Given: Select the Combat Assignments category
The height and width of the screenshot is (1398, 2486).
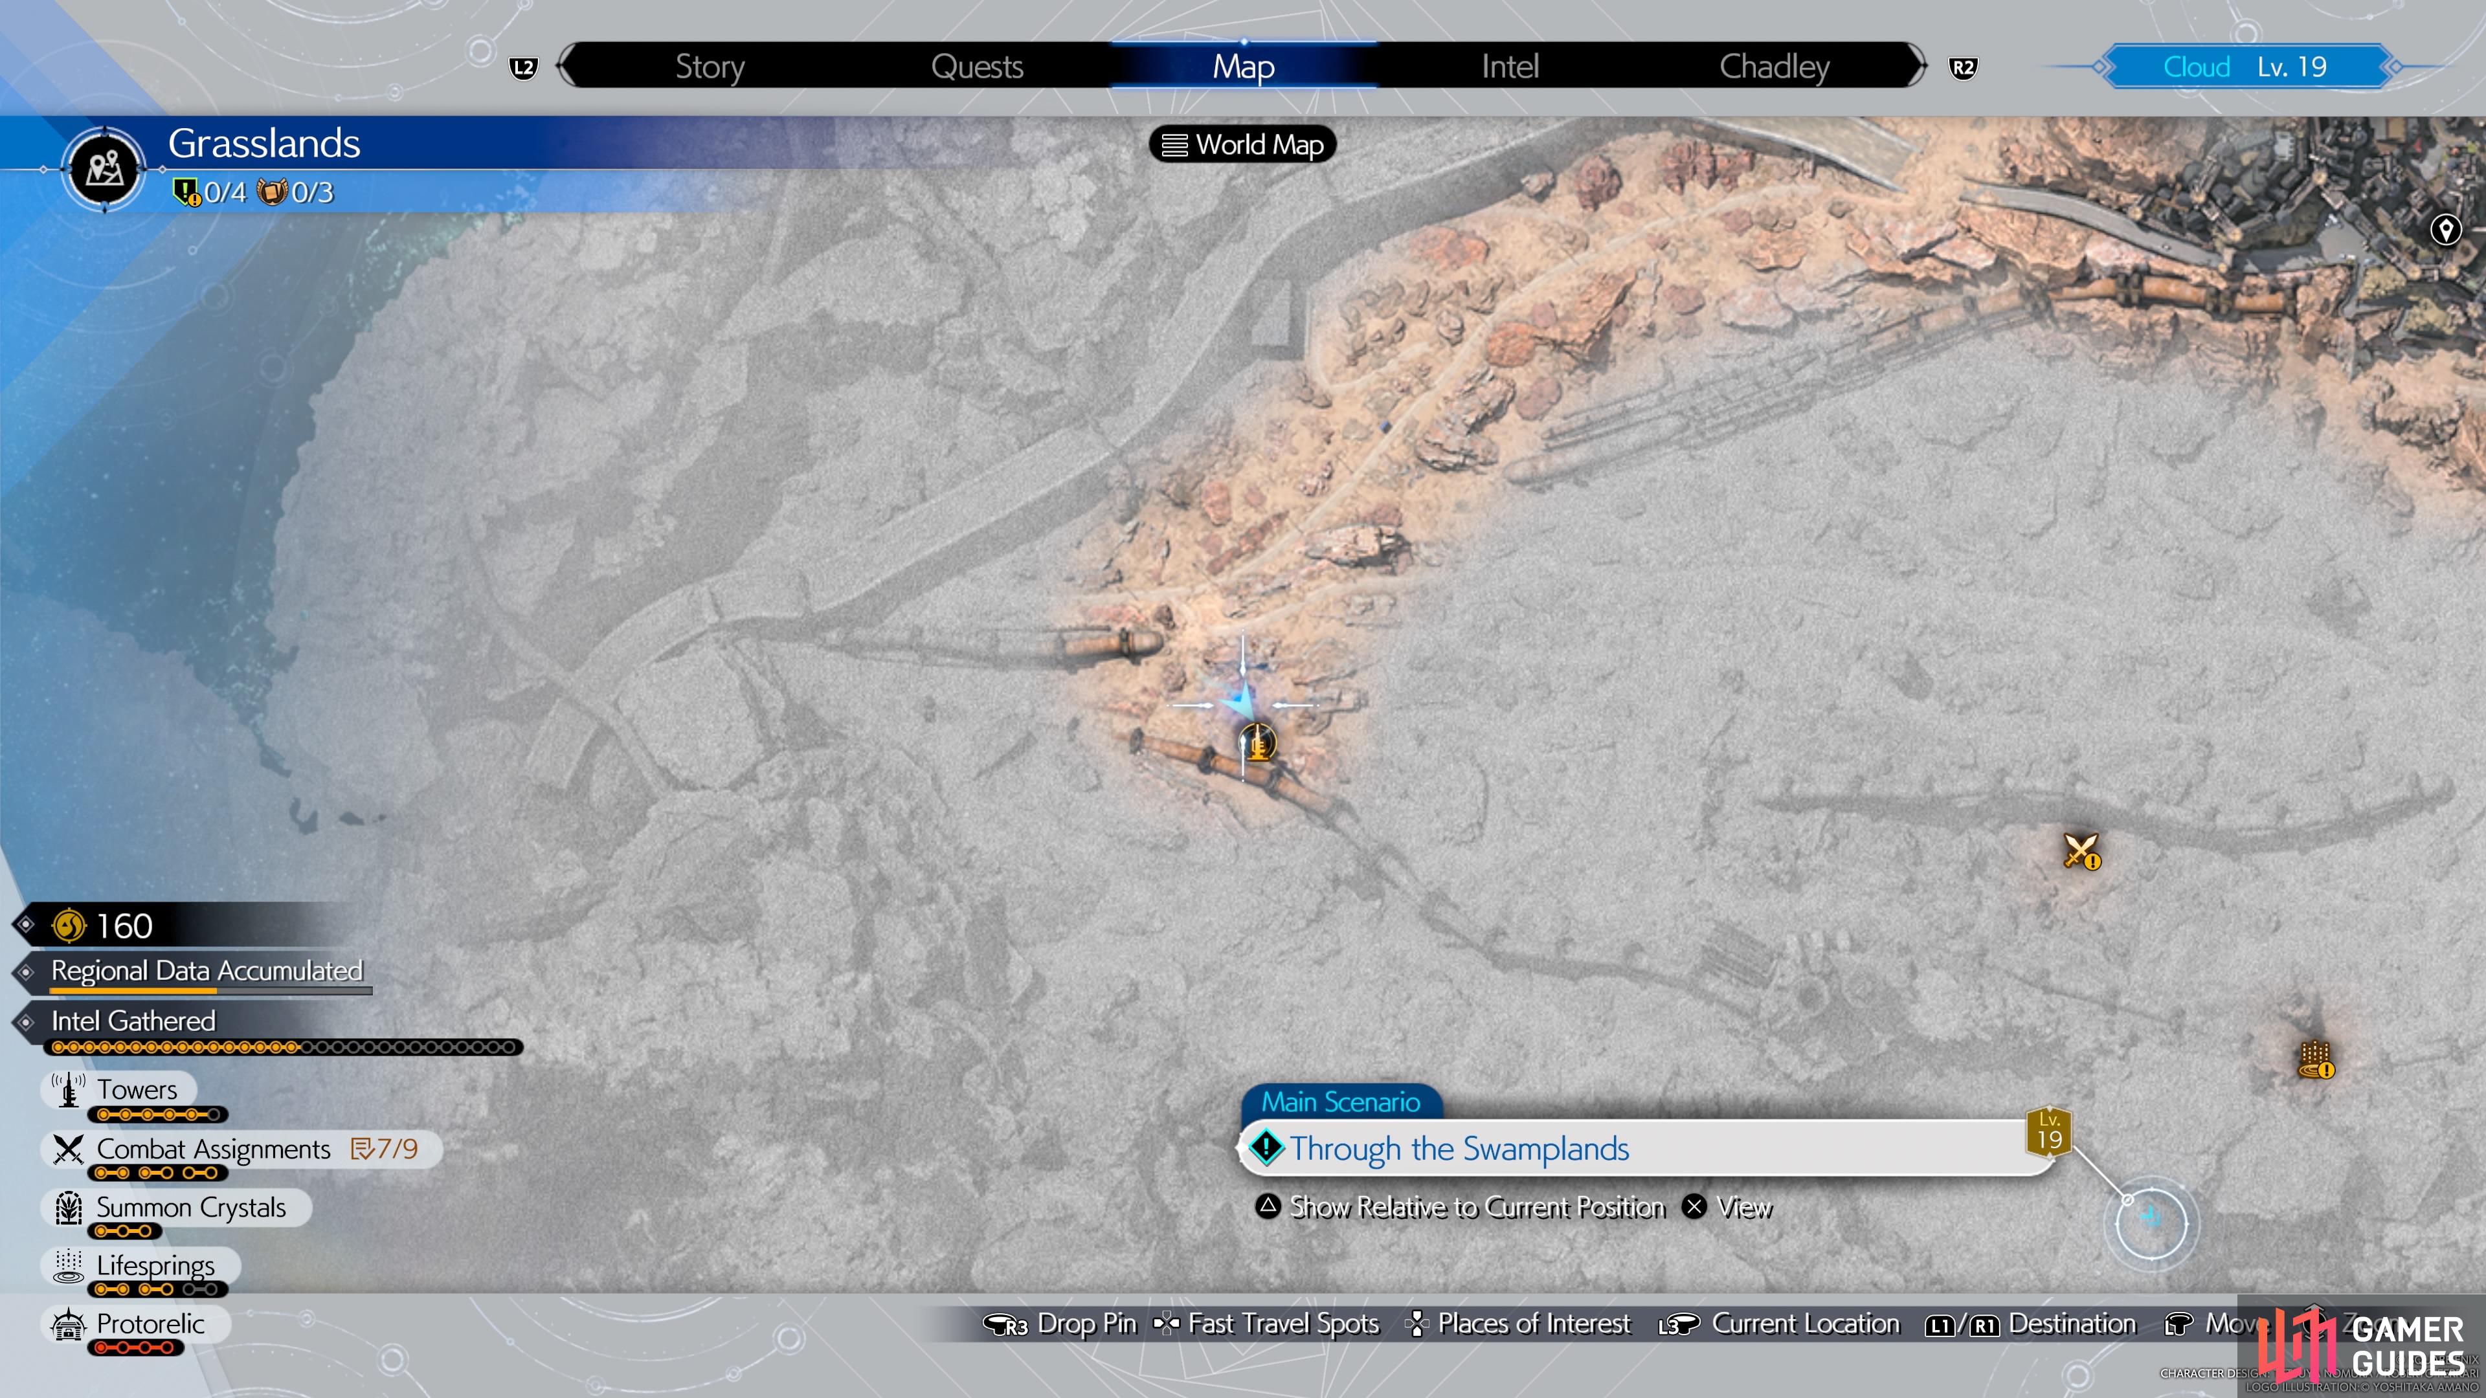Looking at the screenshot, I should pyautogui.click(x=240, y=1149).
